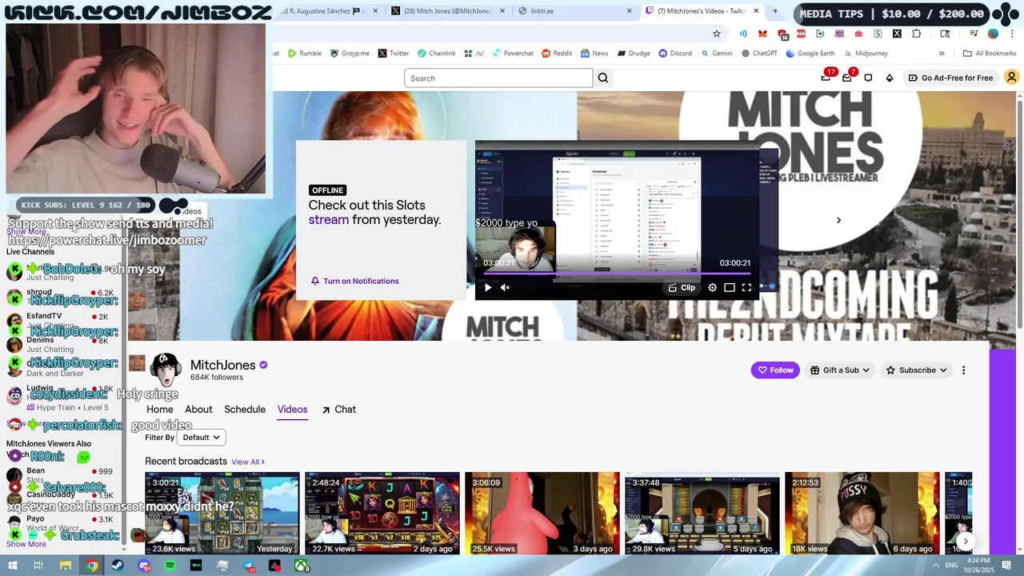Toggle theatre mode in video player
The width and height of the screenshot is (1024, 576).
click(729, 287)
